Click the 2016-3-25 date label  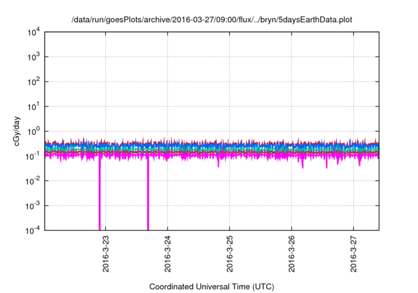(x=230, y=254)
